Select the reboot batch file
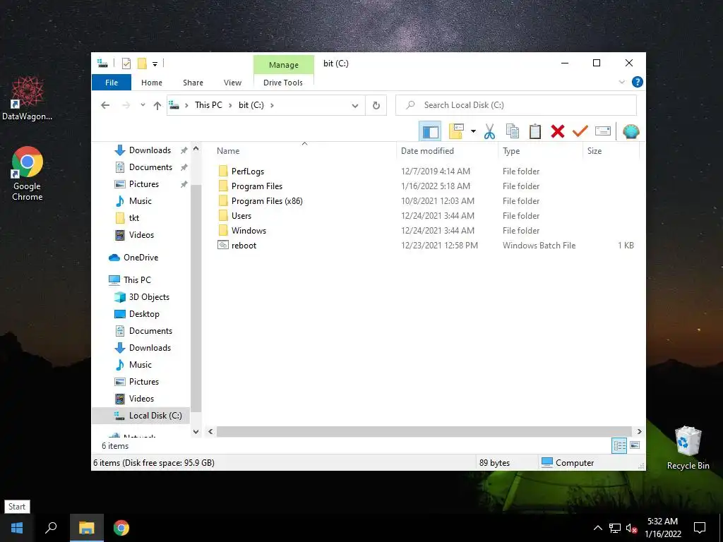 244,246
